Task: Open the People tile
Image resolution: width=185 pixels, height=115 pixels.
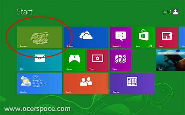Action: click(x=86, y=83)
